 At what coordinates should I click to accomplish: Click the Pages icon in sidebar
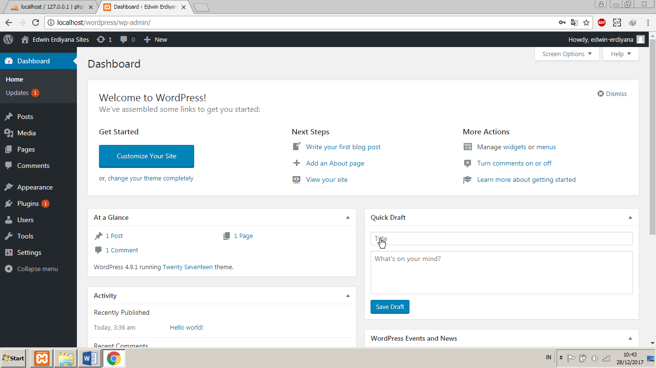pos(9,149)
